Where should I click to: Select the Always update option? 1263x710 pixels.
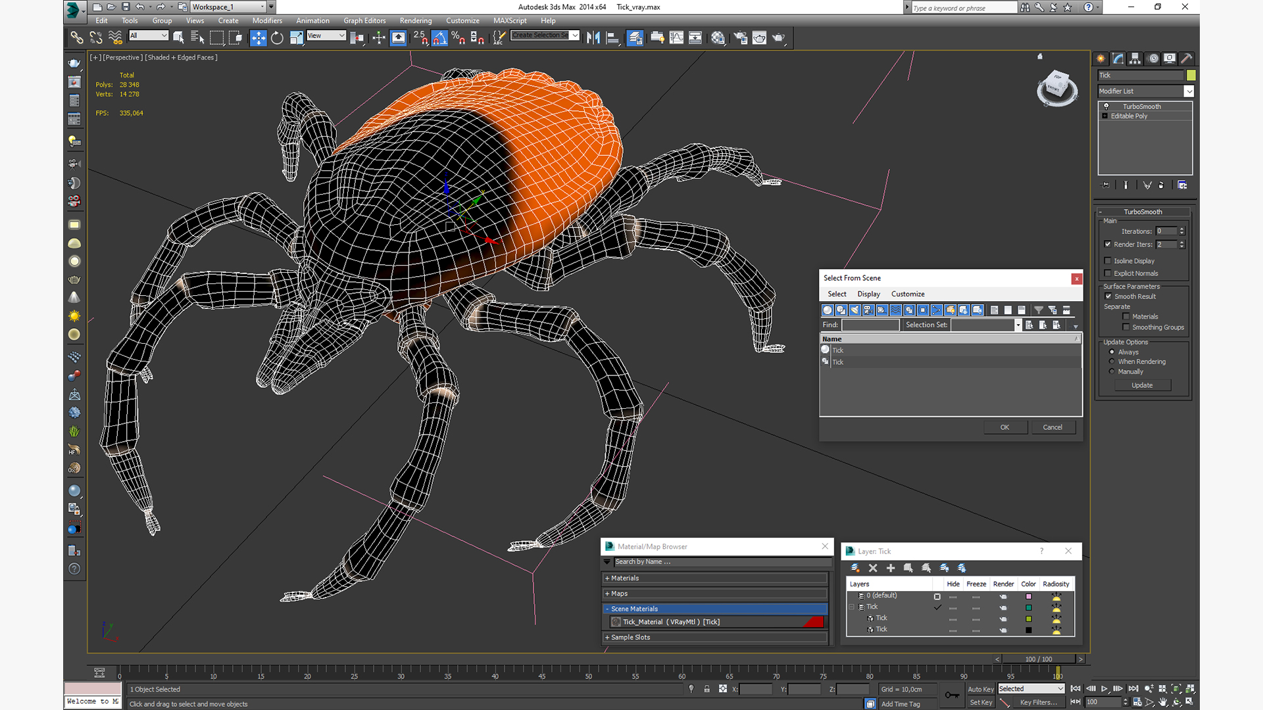[1112, 352]
